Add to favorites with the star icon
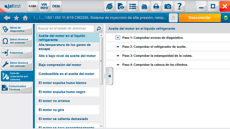The image size is (230, 129). (x=16, y=18)
